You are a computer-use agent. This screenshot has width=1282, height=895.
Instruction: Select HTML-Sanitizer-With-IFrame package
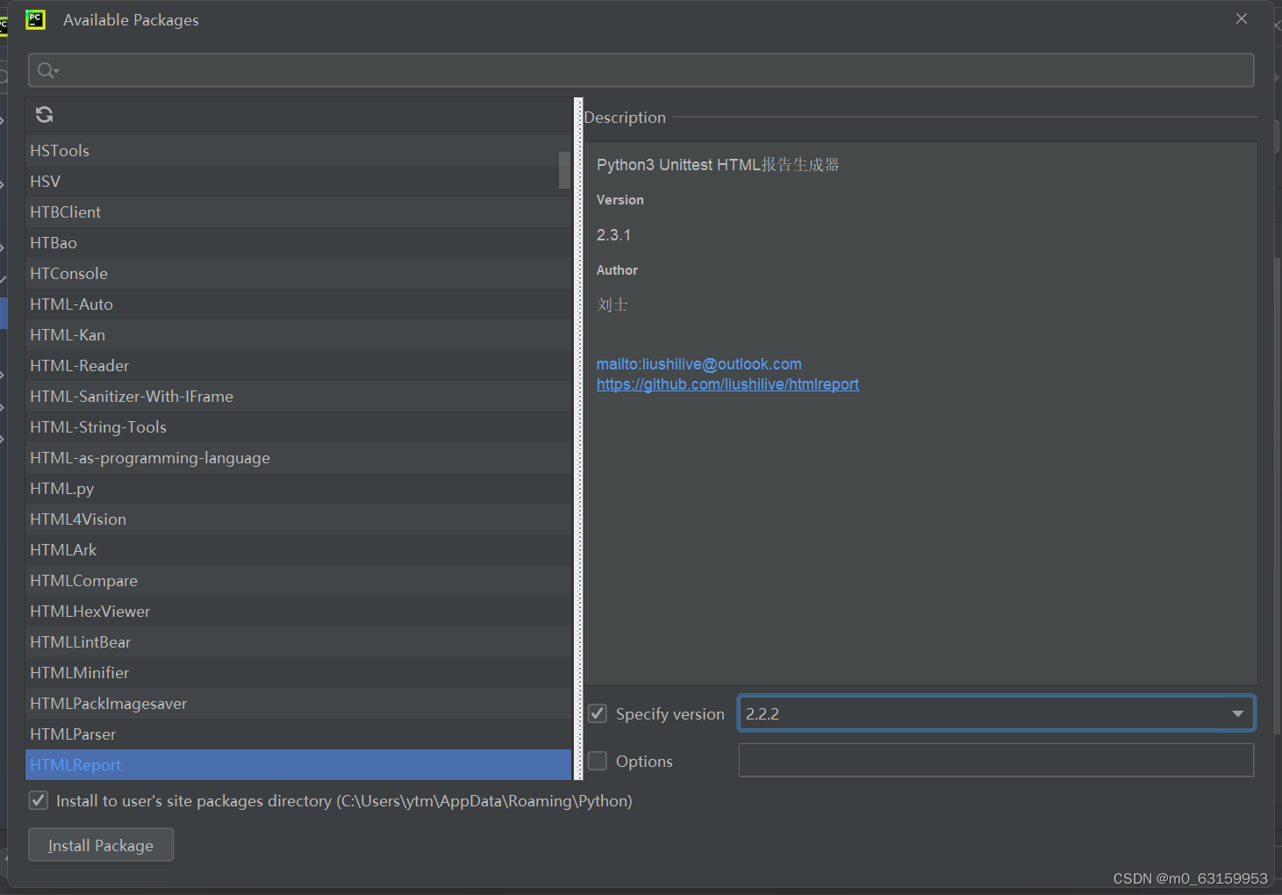298,397
